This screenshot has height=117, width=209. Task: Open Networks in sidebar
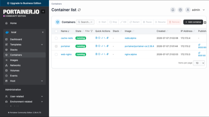[x=25, y=65]
